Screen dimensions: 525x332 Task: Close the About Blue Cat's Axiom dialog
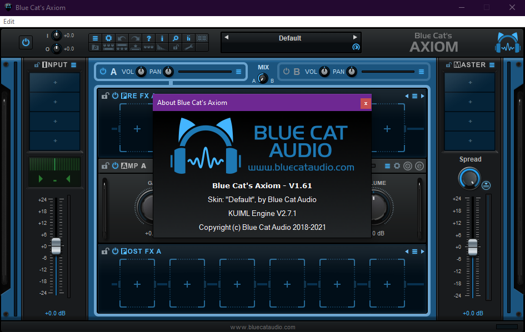[x=366, y=103]
